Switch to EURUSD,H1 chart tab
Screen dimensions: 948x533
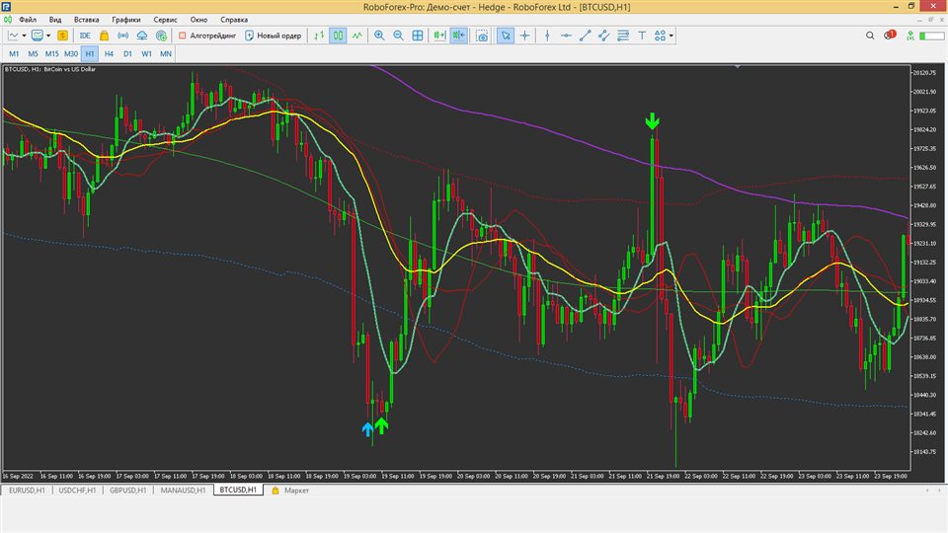point(28,491)
